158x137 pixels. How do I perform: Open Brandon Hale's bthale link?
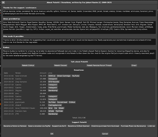[51, 111]
